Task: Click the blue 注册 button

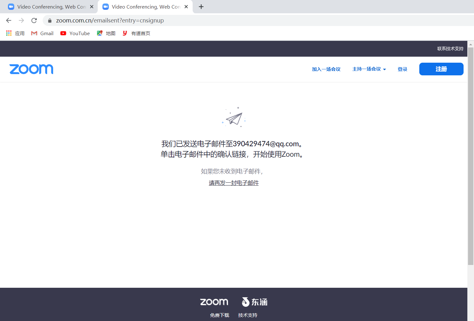Action: [441, 69]
